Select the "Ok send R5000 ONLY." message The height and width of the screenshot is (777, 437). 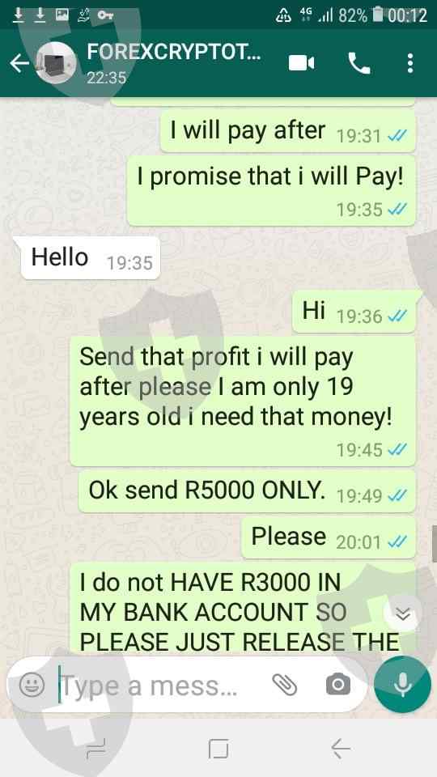(247, 491)
